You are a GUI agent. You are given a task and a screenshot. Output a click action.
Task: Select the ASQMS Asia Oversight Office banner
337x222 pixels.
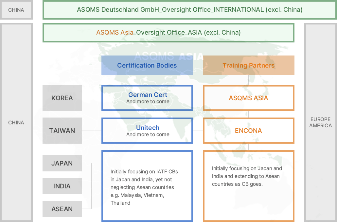(168, 33)
